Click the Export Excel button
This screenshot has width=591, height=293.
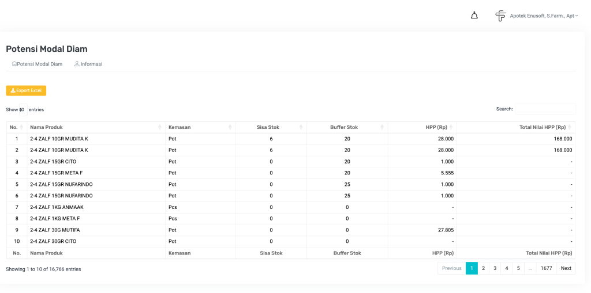(x=26, y=90)
